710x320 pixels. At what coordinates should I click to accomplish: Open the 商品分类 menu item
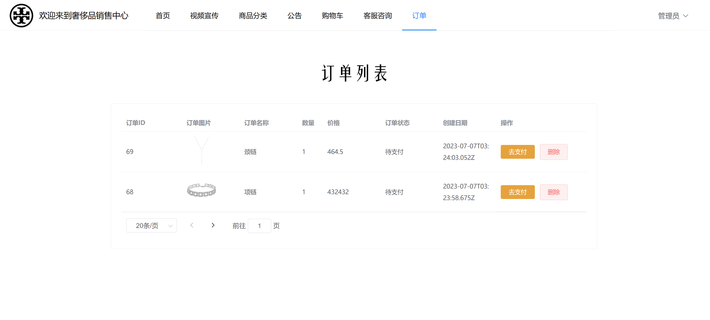pos(253,15)
